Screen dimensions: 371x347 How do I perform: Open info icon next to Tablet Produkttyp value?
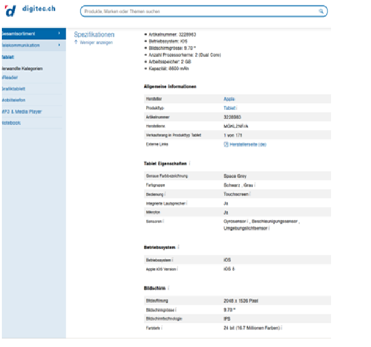[237, 108]
